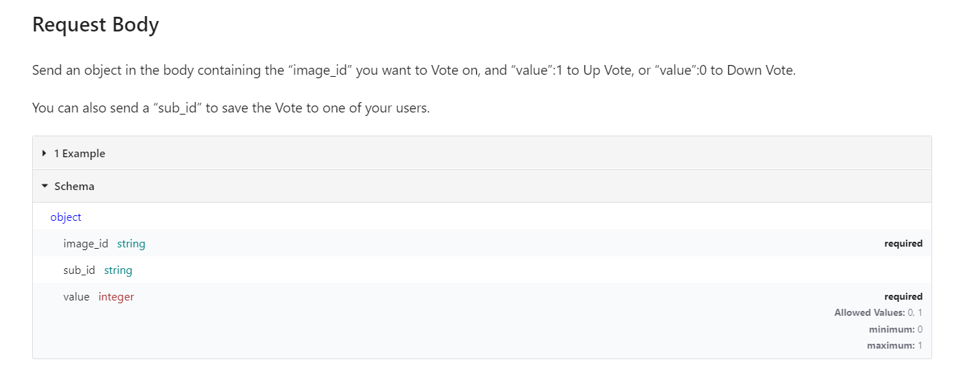Click the "1 Example" header label
The image size is (958, 385).
(80, 154)
